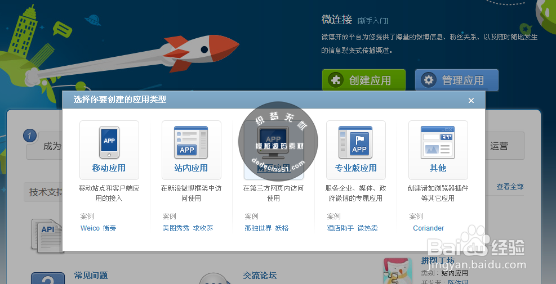556x284 pixels.
Task: Click the 移动站点和客户端应用的接入 description text
Action: (109, 193)
